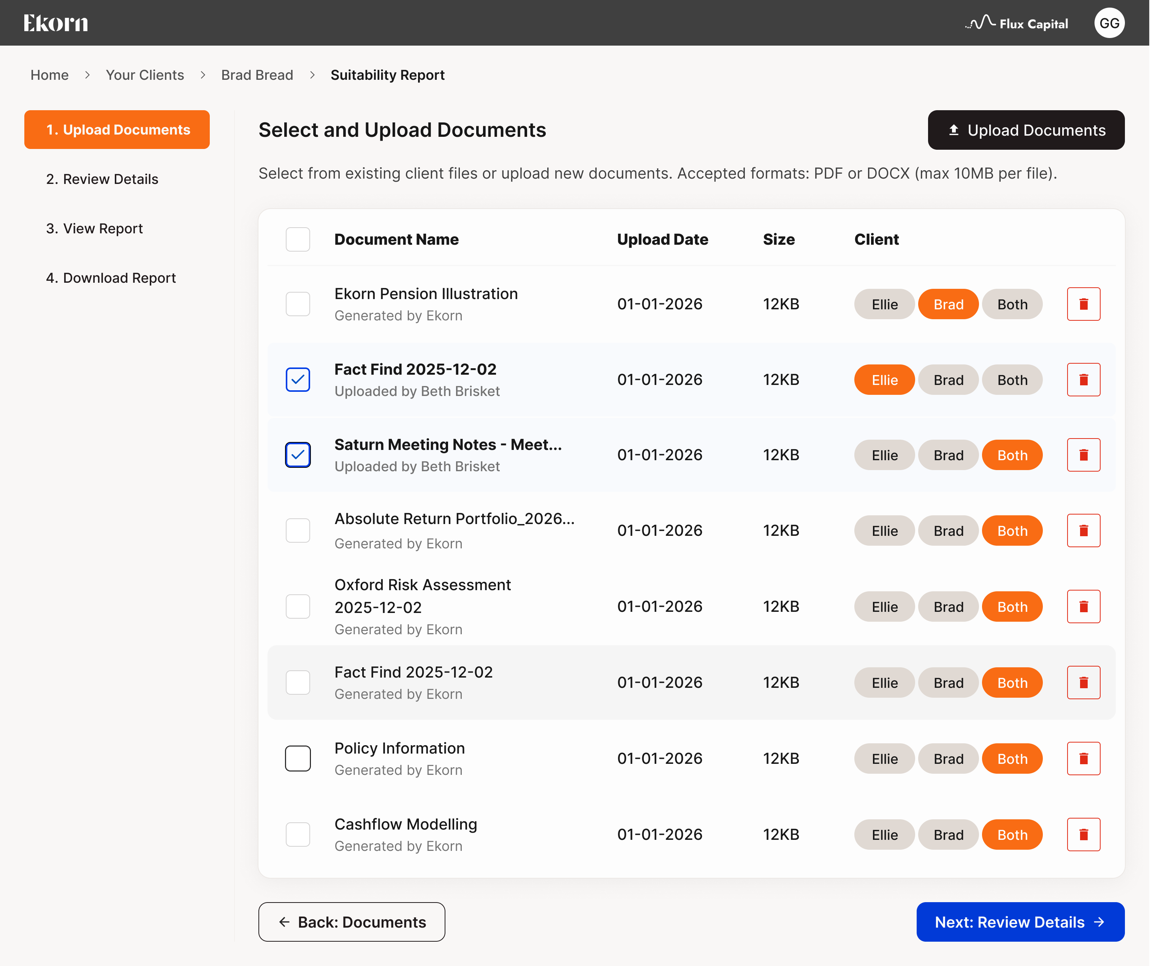Check the Oxford Risk Assessment checkbox
The width and height of the screenshot is (1150, 966).
click(x=298, y=606)
